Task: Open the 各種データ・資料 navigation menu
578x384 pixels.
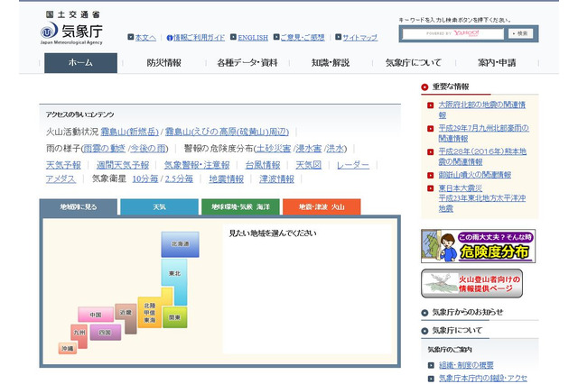Action: 247,63
